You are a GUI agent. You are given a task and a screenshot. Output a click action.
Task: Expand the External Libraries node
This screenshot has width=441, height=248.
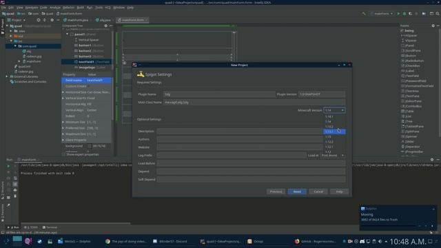(x=7, y=76)
